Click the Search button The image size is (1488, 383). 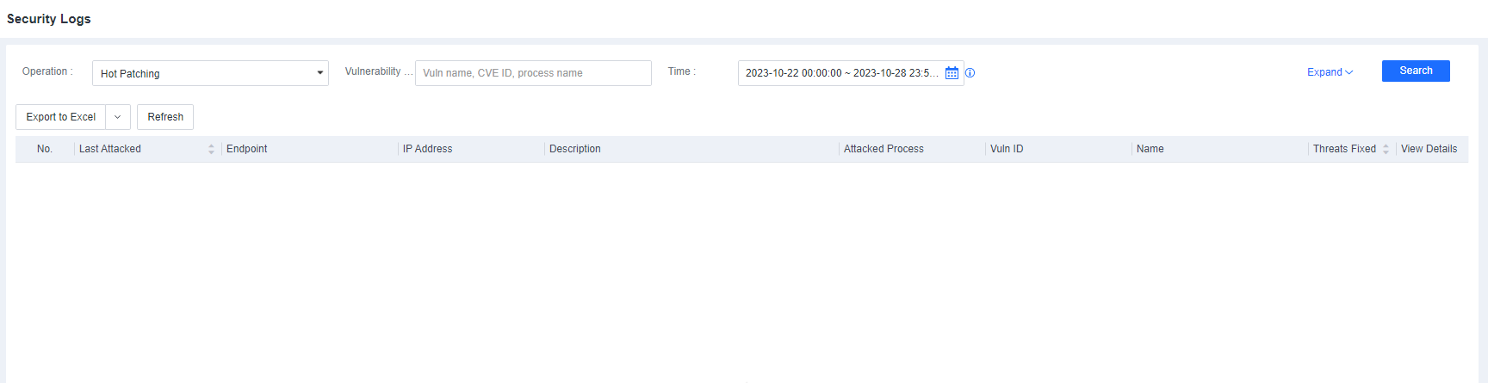click(1416, 71)
